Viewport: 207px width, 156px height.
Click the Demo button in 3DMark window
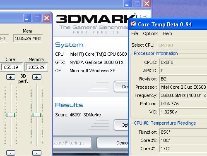click(113, 143)
